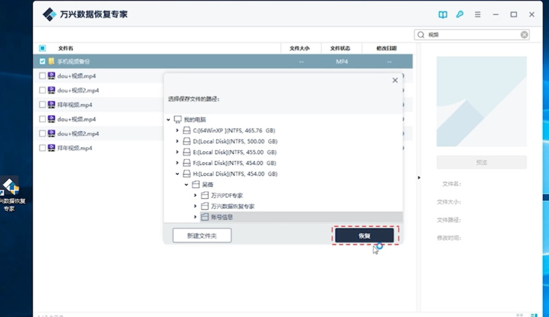Click the 手机视频备份 folder icon
The width and height of the screenshot is (549, 317).
(51, 61)
